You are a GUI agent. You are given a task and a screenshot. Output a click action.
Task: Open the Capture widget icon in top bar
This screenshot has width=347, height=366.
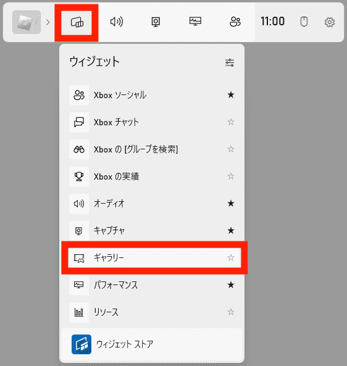[x=156, y=22]
